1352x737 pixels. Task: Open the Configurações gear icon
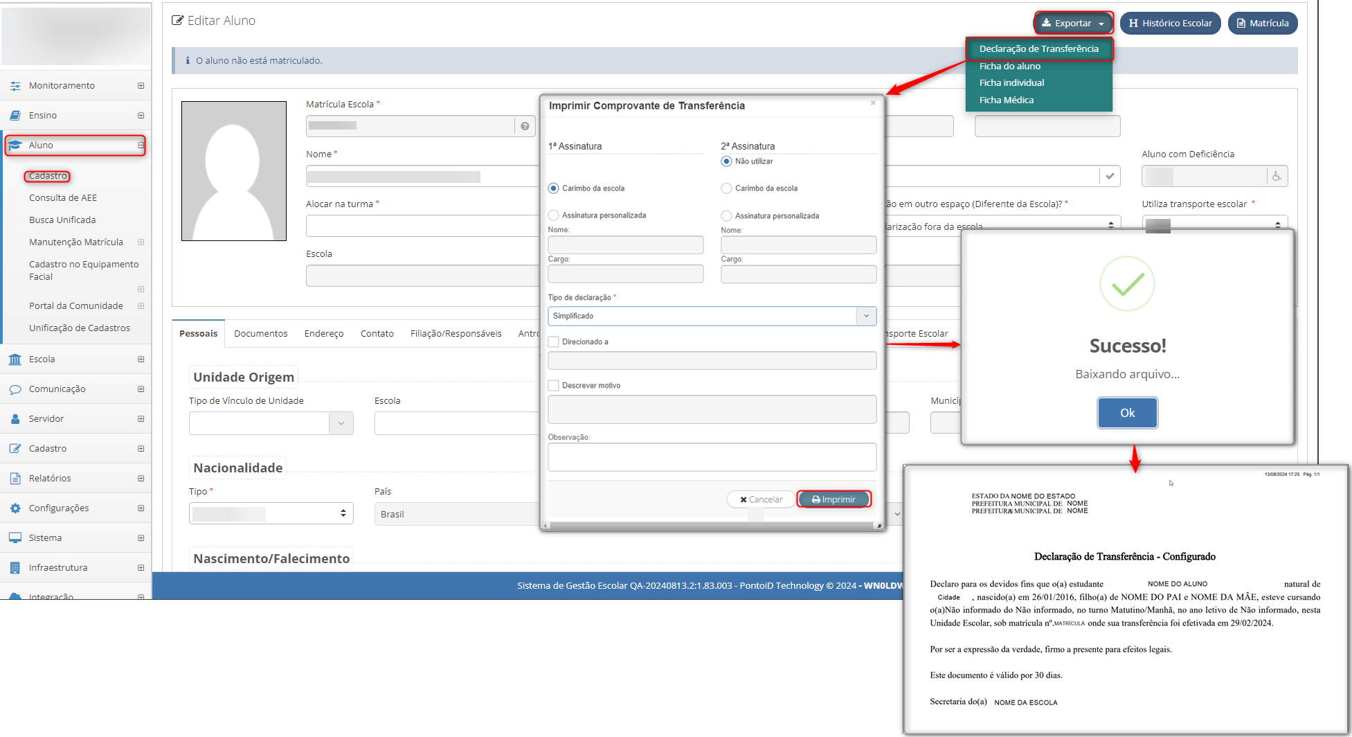pyautogui.click(x=15, y=508)
